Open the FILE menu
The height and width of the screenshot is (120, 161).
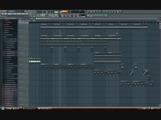[3, 14]
